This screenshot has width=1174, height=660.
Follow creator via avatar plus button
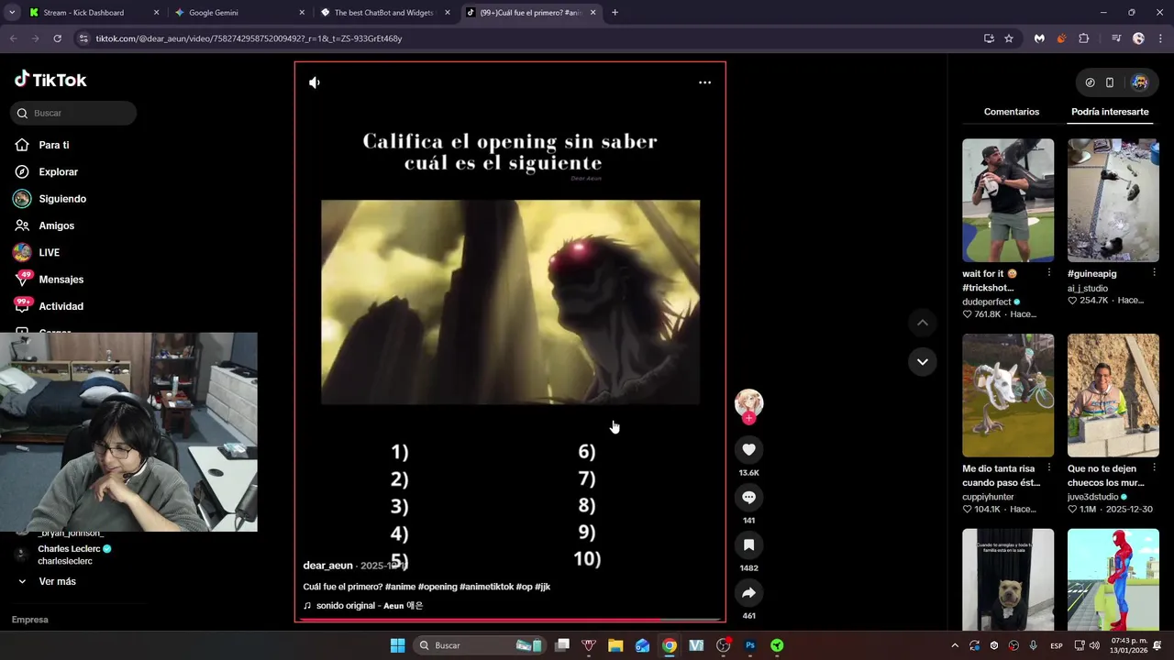(x=748, y=418)
